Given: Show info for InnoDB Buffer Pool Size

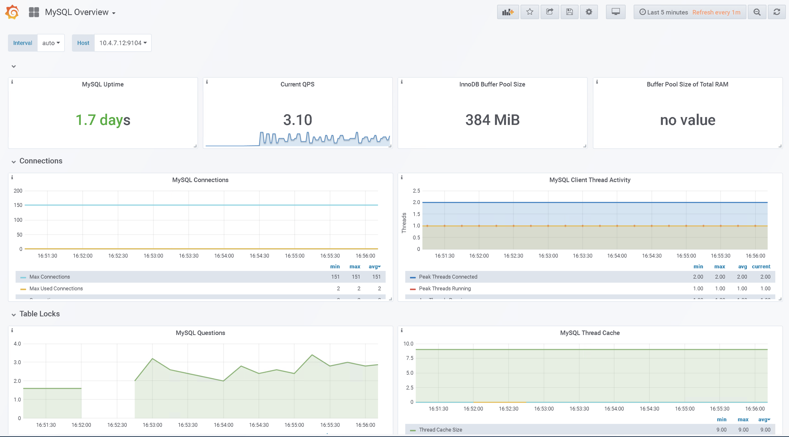Looking at the screenshot, I should tap(402, 82).
